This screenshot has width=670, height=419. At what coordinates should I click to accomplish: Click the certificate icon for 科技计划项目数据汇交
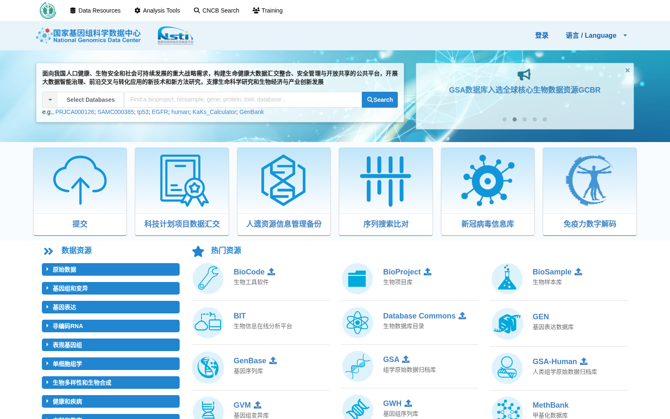pos(184,181)
